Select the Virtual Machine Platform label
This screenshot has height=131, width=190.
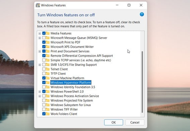point(67,78)
